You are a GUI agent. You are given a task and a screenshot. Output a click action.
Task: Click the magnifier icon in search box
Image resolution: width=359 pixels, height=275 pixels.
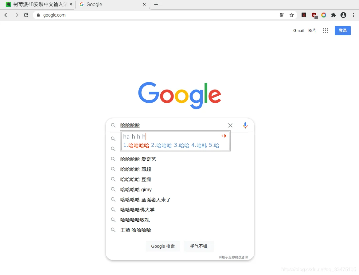[x=113, y=125]
